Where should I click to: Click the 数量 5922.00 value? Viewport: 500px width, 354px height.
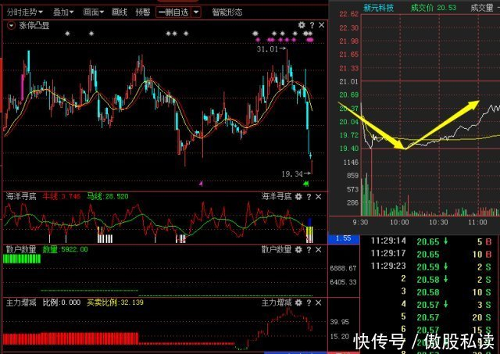tap(65, 249)
